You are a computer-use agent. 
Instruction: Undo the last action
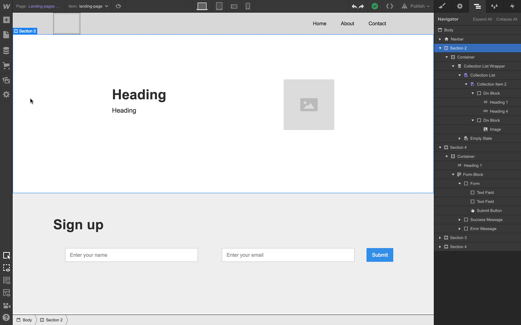coord(354,6)
